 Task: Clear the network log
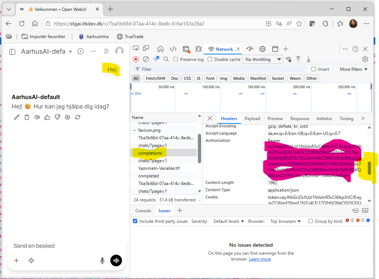pyautogui.click(x=146, y=59)
